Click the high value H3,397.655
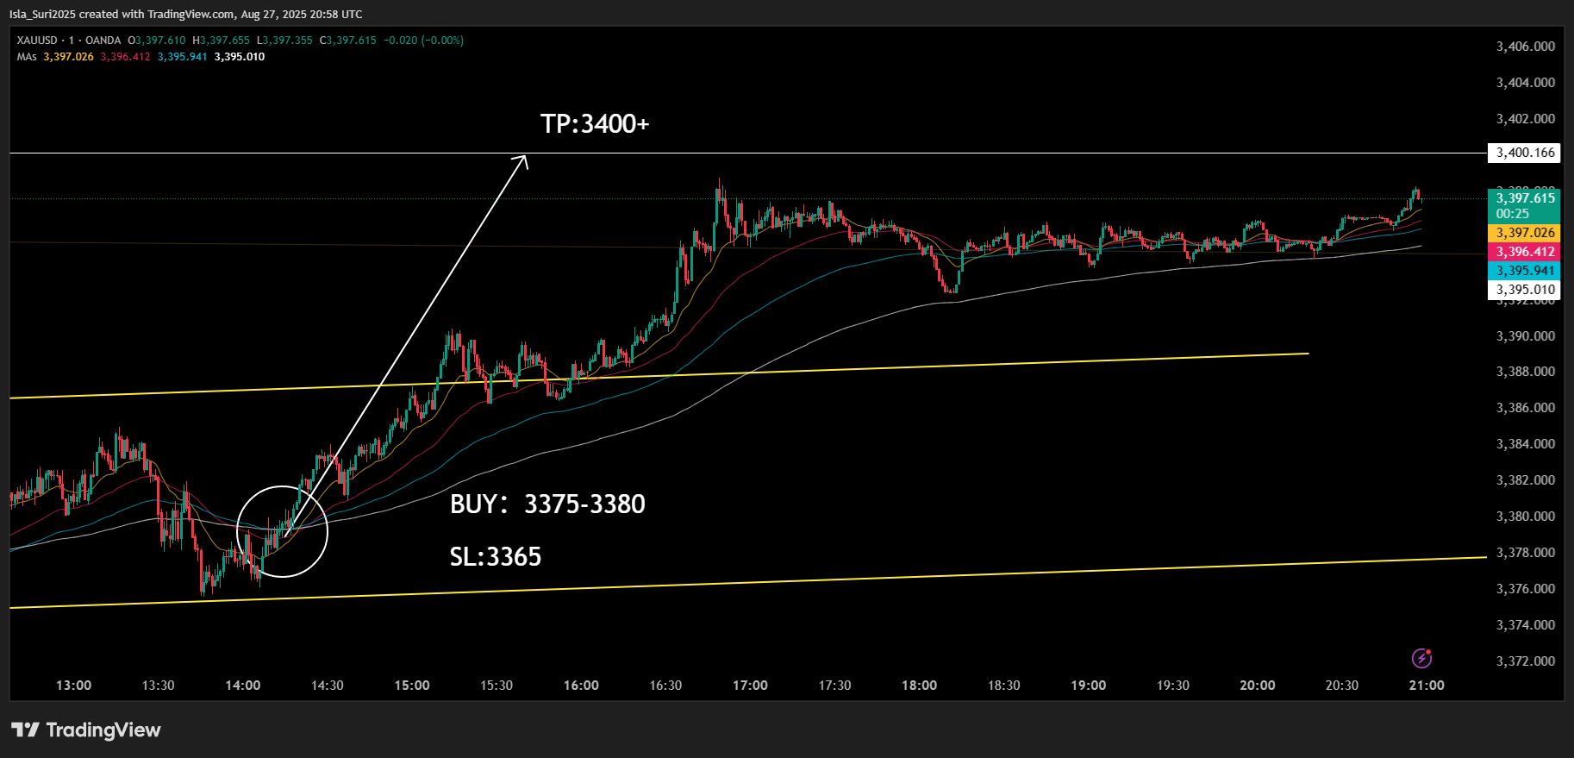 pos(221,41)
